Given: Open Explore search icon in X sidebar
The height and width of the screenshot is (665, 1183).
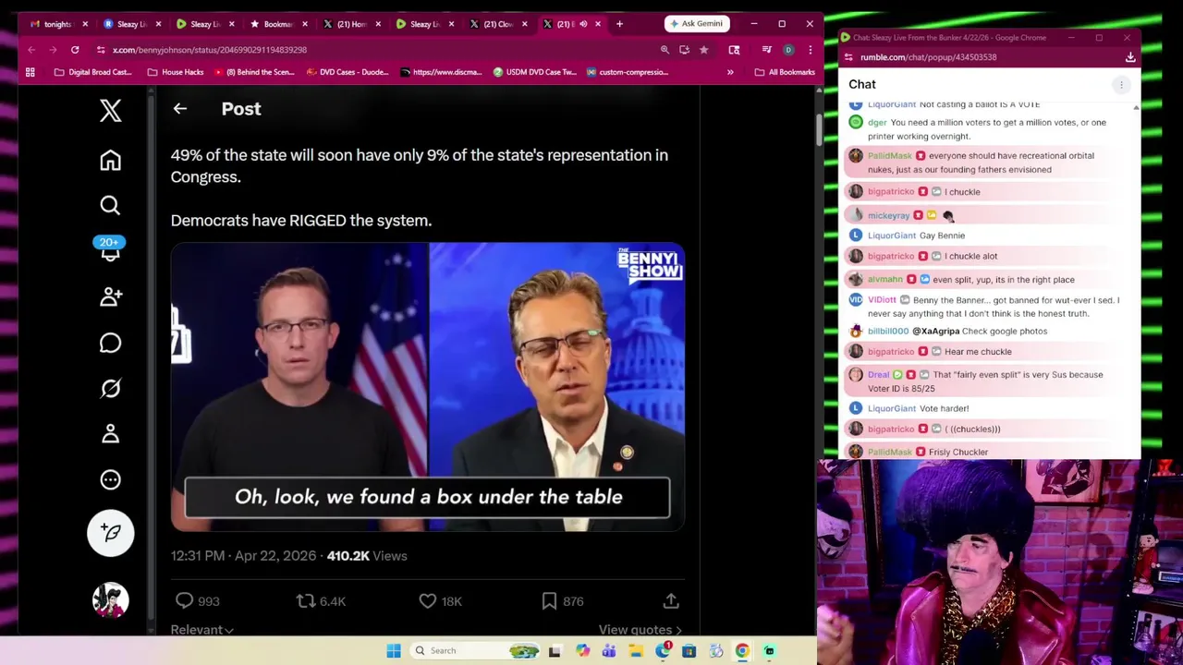Looking at the screenshot, I should pos(110,205).
